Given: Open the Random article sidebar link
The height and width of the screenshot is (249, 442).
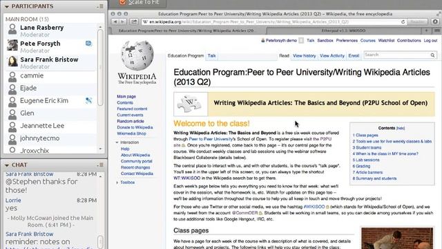Looking at the screenshot, I should click(131, 121).
